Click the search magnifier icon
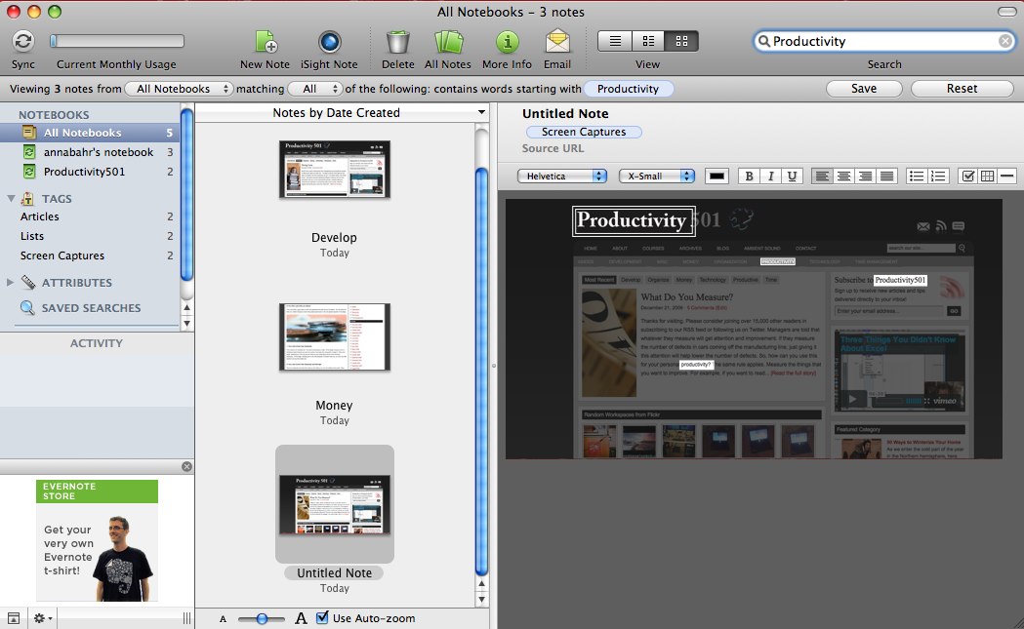1024x629 pixels. click(x=763, y=41)
